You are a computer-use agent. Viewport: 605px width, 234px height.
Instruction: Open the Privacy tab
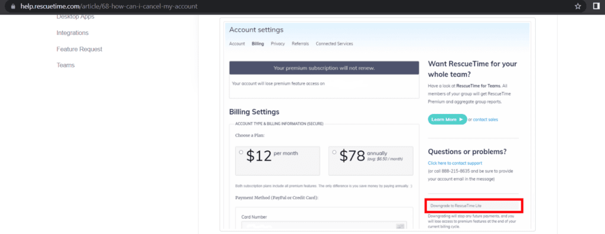(x=278, y=44)
